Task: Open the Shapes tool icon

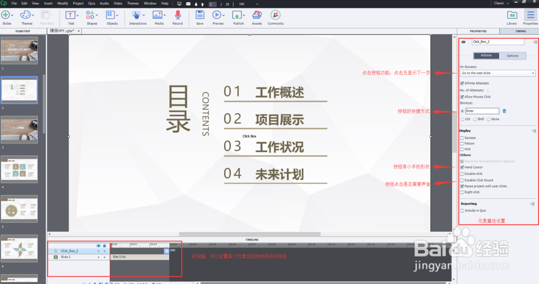Action: [x=90, y=15]
